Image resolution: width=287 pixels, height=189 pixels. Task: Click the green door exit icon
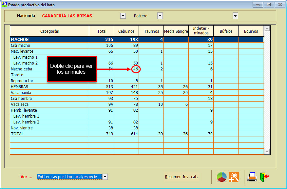tap(264, 177)
